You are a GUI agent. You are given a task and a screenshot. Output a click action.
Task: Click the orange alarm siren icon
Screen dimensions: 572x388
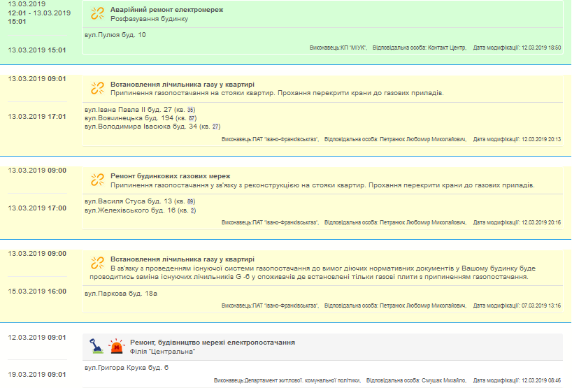115,346
